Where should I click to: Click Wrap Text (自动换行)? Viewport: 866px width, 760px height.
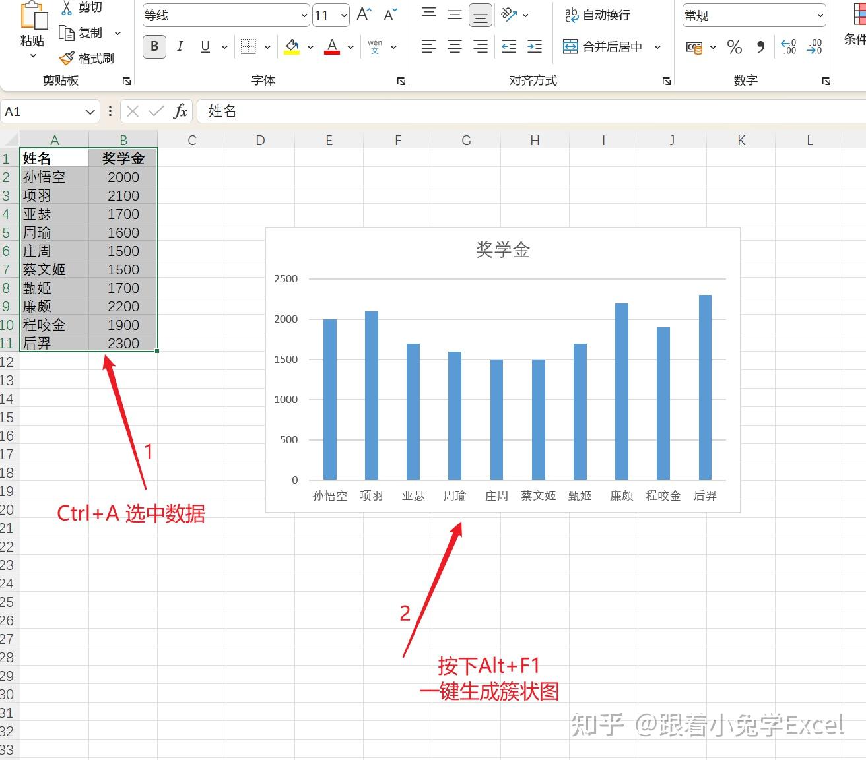tap(597, 15)
